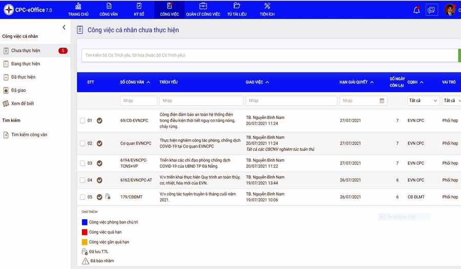Go to Tìm kiếm công văn
461x269 pixels.
(29, 135)
